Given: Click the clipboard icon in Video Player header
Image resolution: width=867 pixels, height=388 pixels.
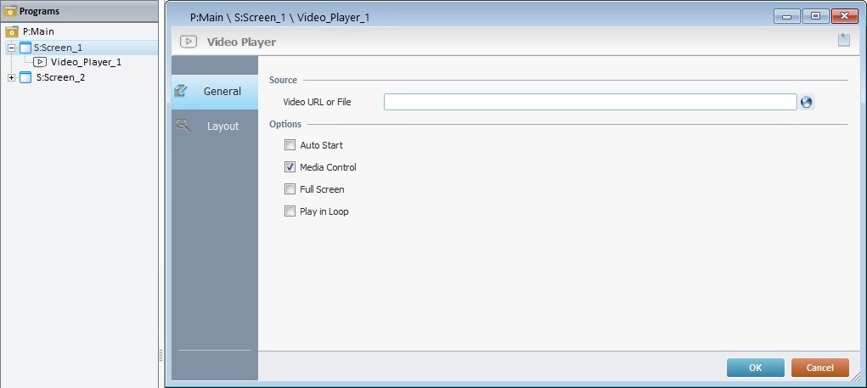Looking at the screenshot, I should [x=843, y=40].
